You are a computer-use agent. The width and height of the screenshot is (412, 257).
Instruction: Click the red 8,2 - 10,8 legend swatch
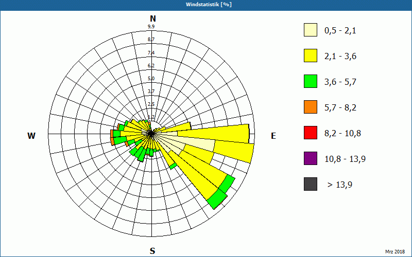click(311, 133)
